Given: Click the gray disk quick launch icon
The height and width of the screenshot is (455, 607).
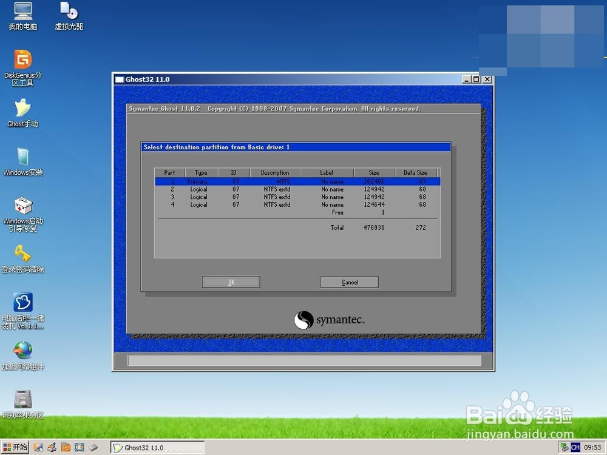Looking at the screenshot, I should point(93,448).
